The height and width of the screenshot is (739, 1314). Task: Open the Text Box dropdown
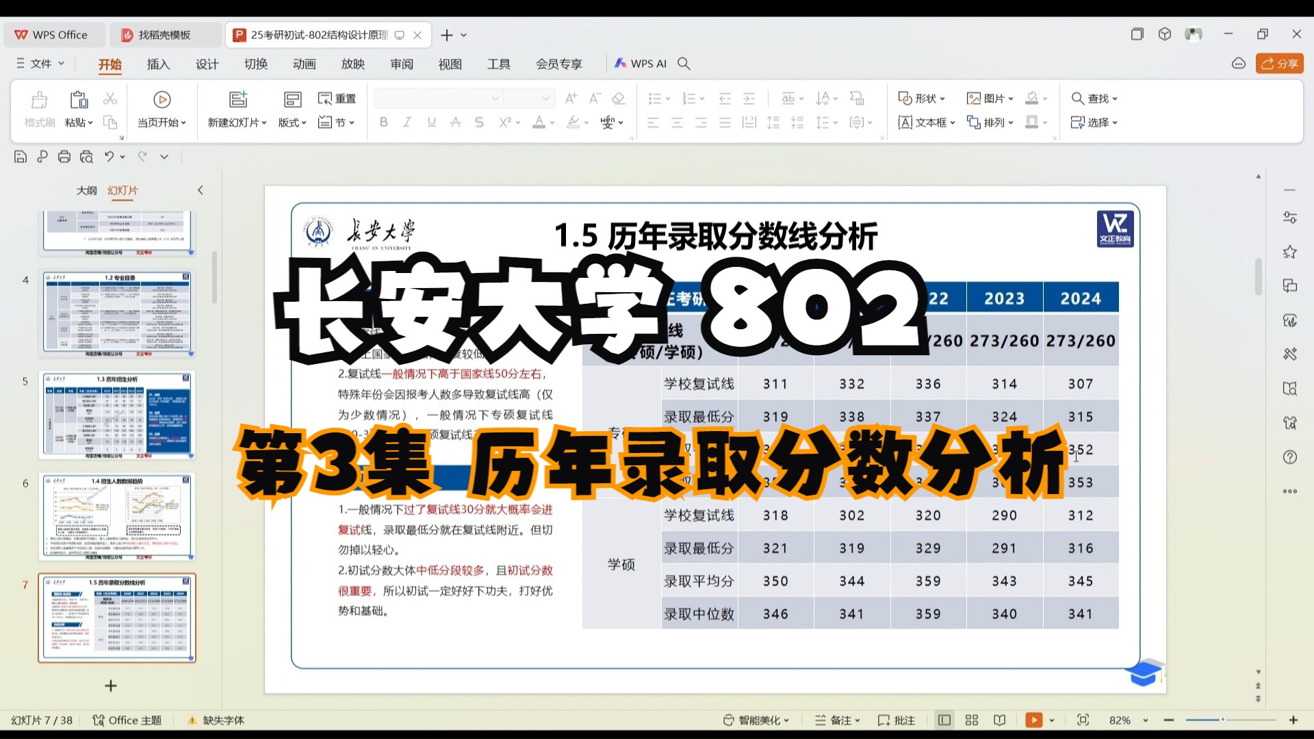tap(926, 122)
